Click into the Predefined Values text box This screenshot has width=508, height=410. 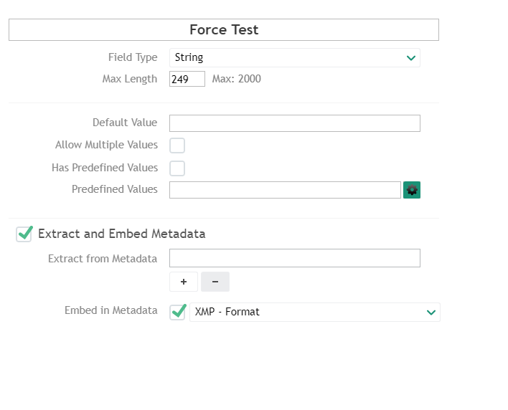(285, 190)
